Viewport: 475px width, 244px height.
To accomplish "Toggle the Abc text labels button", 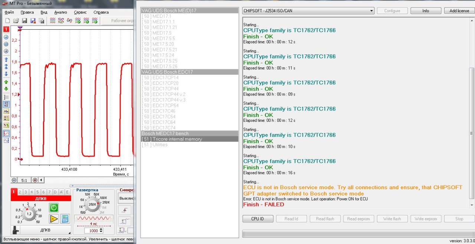I will [6, 111].
